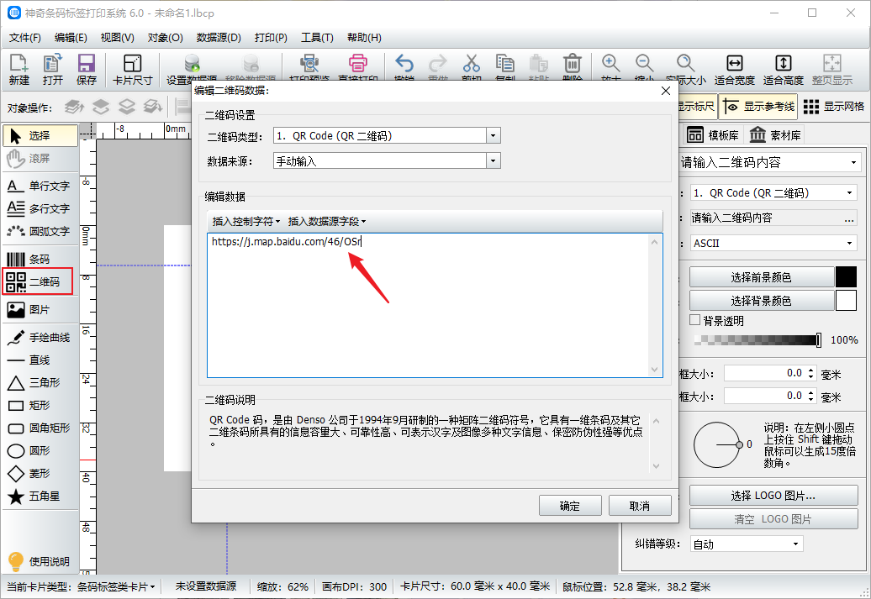This screenshot has height=599, width=871.
Task: Open the Object menu (对象)
Action: [165, 38]
